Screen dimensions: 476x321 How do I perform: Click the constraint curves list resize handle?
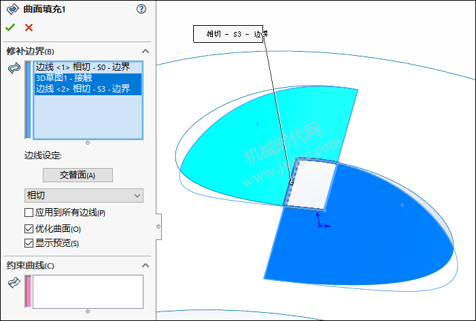click(88, 311)
